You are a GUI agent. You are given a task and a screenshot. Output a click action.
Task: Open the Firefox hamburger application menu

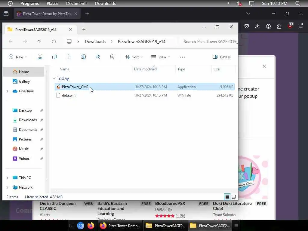[x=301, y=26]
